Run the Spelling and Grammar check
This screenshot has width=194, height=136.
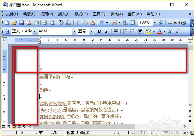pos(61,23)
